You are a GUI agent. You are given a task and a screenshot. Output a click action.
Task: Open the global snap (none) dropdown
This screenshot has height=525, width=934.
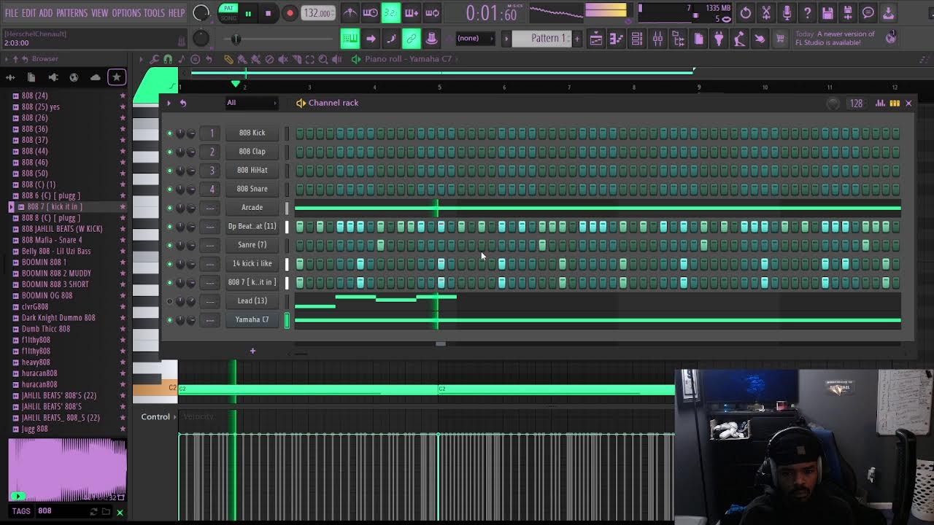(x=474, y=39)
